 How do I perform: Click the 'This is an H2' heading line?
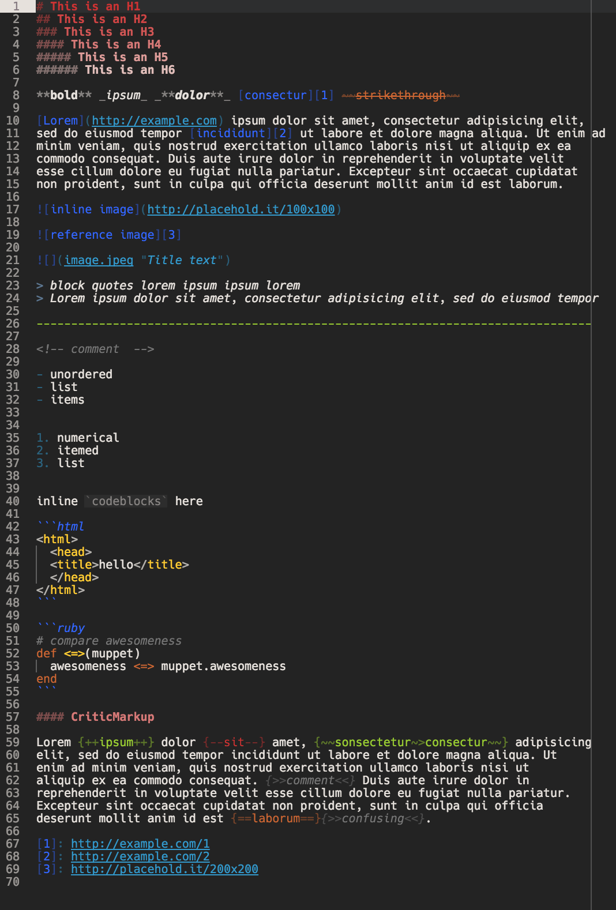point(92,19)
